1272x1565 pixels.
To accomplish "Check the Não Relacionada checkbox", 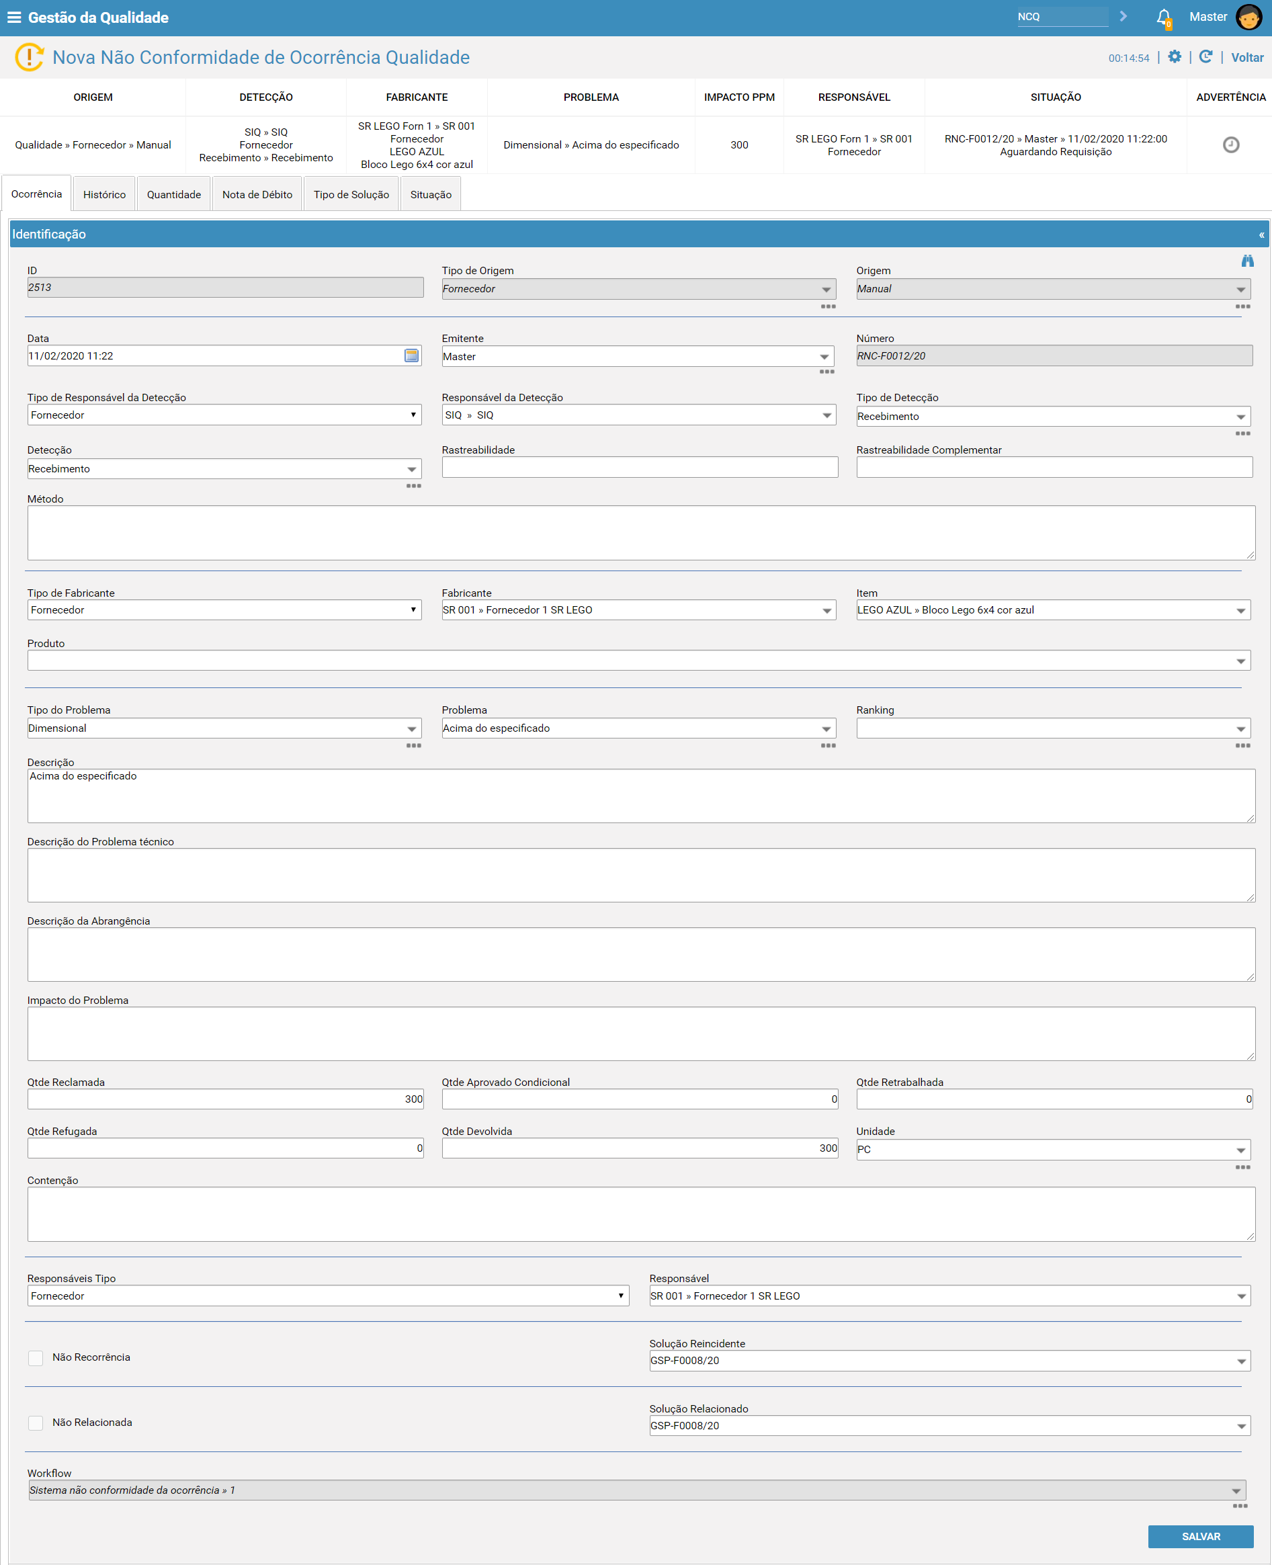I will (35, 1423).
